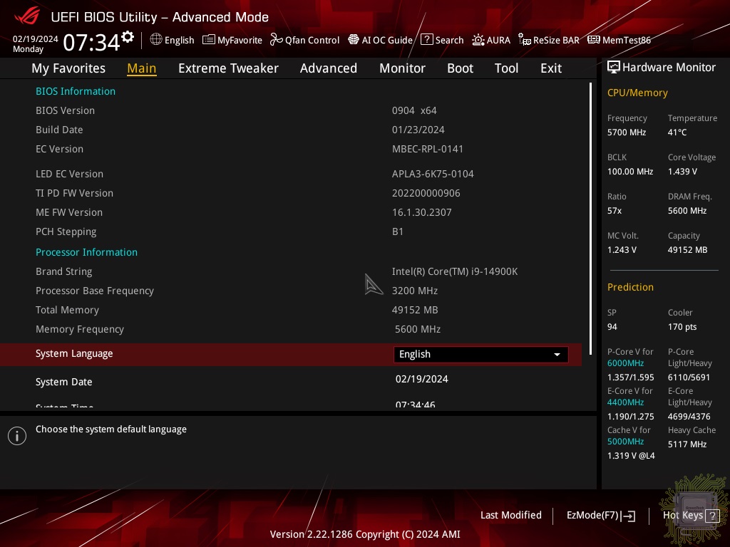Click the Last Modified button

pyautogui.click(x=510, y=515)
